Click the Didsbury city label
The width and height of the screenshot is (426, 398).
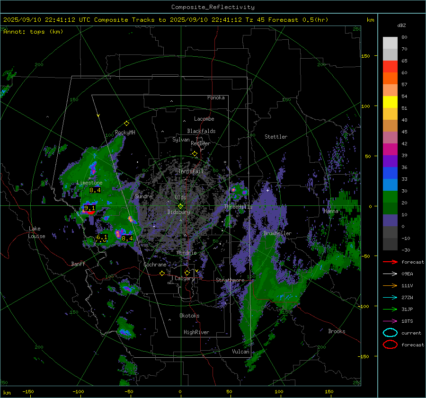(x=179, y=212)
